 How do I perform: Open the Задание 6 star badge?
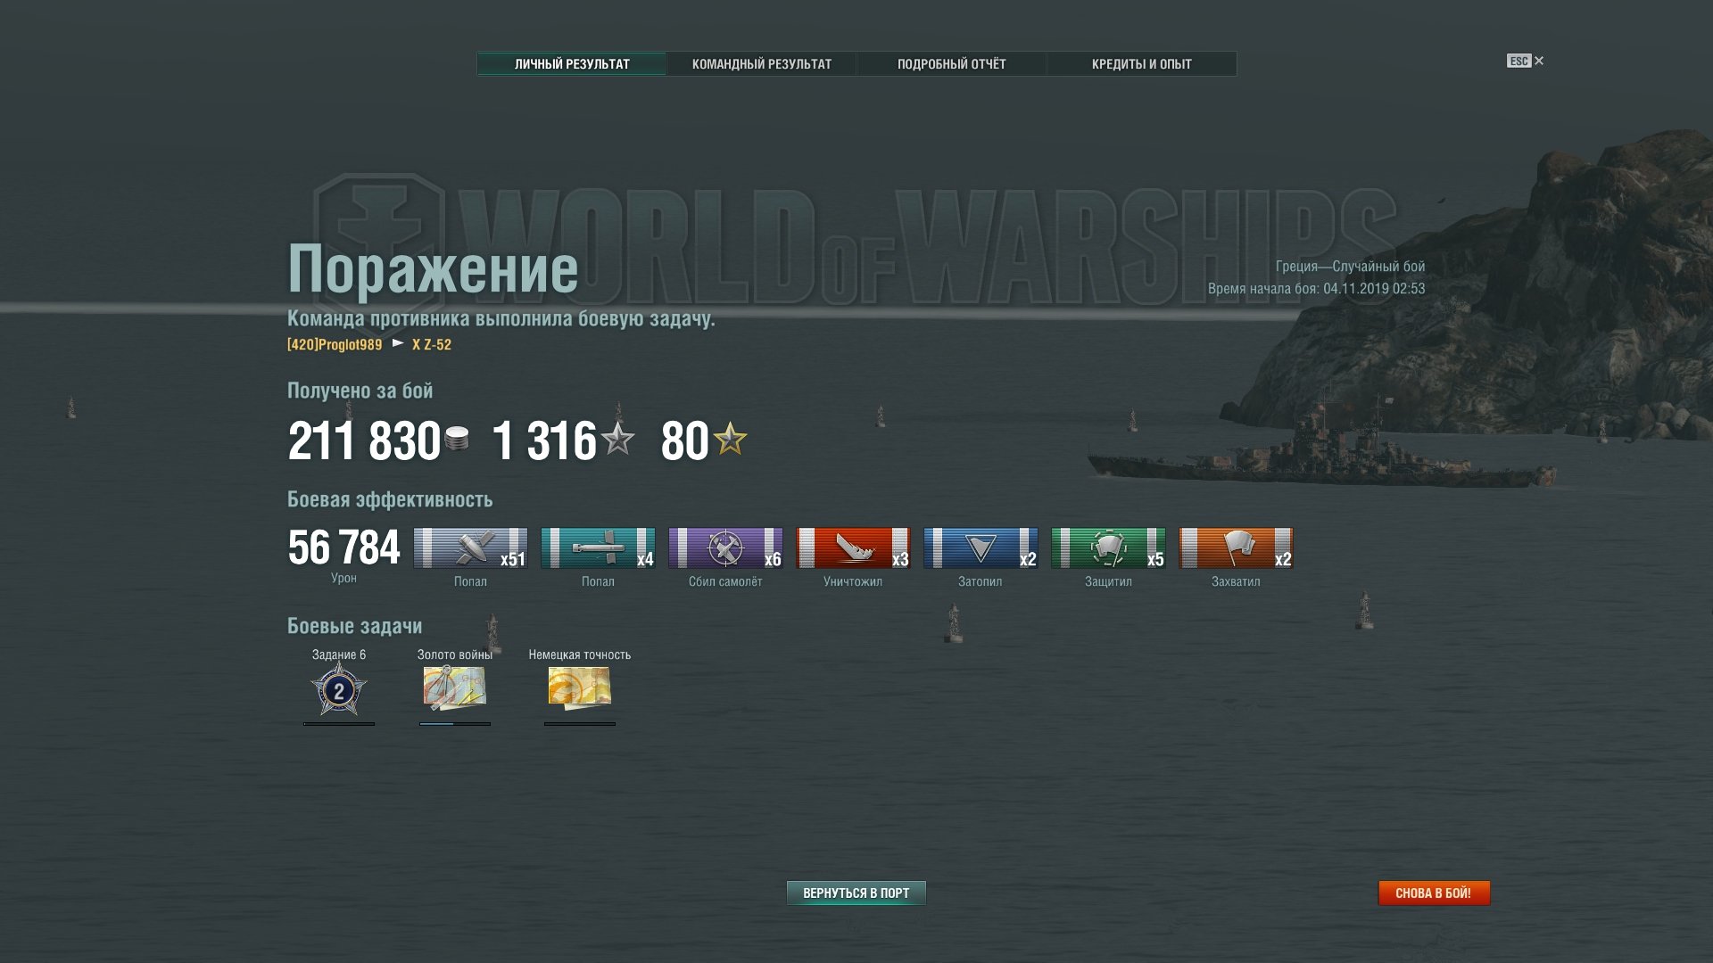click(339, 689)
